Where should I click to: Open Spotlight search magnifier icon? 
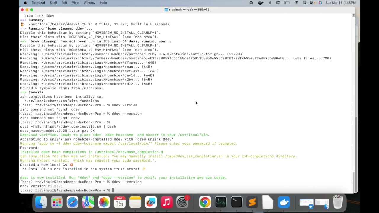[305, 3]
